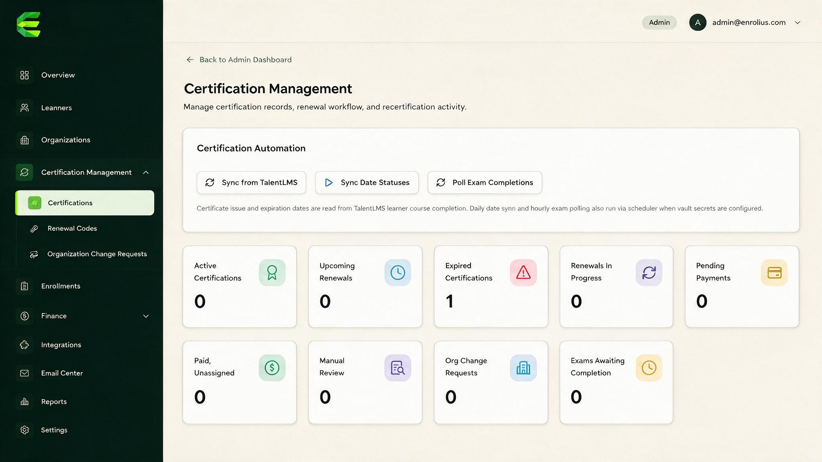The width and height of the screenshot is (822, 462).
Task: Open the Active Certifications stat card
Action: tap(240, 287)
